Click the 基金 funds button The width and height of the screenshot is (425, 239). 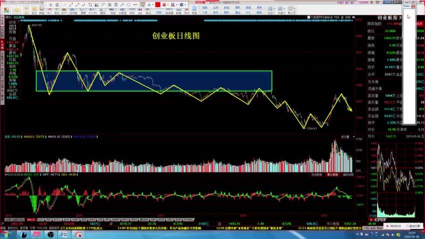click(237, 12)
